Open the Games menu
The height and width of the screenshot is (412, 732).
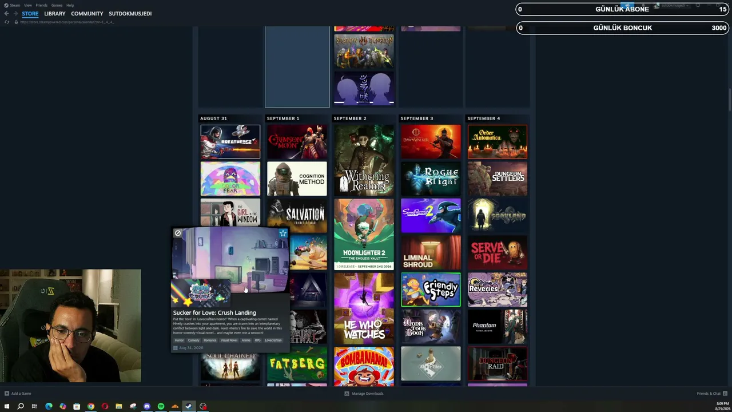click(x=57, y=5)
